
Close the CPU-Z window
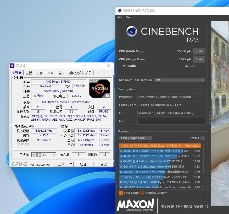pos(109,66)
